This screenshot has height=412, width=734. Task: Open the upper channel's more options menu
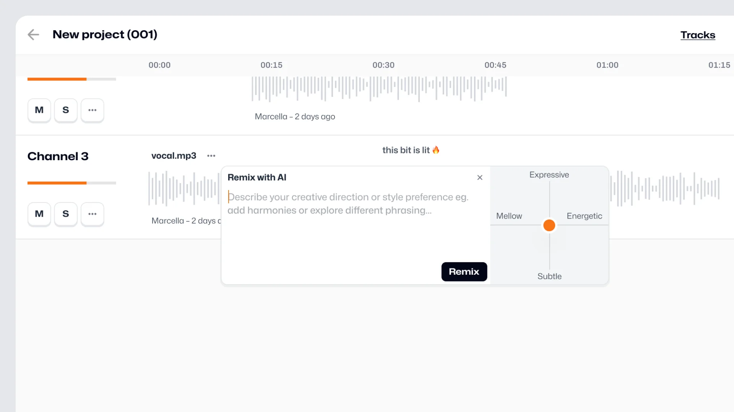pos(92,110)
